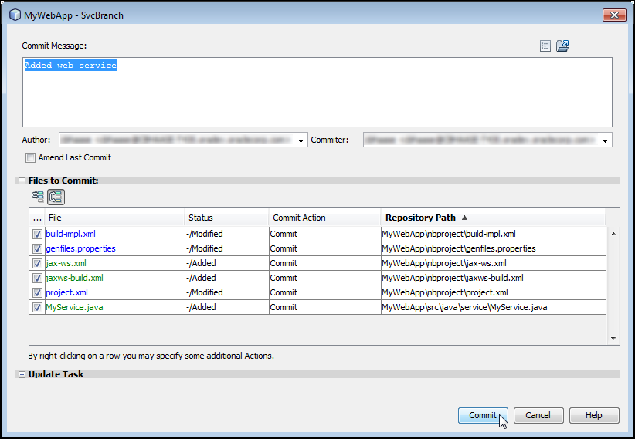Image resolution: width=635 pixels, height=439 pixels.
Task: Open the Commiter dropdown
Action: pyautogui.click(x=606, y=140)
